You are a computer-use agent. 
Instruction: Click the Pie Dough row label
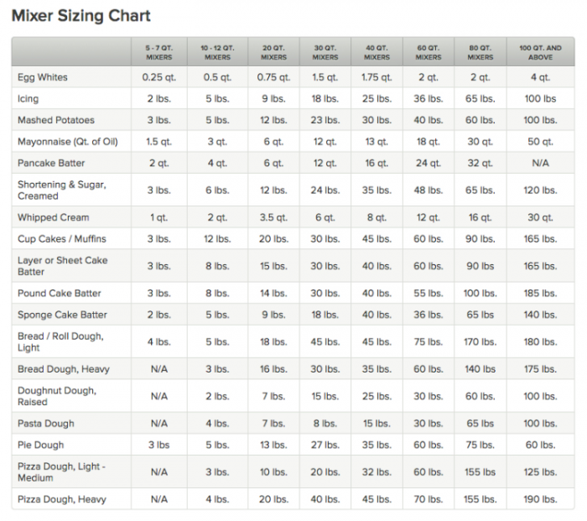[x=41, y=445]
